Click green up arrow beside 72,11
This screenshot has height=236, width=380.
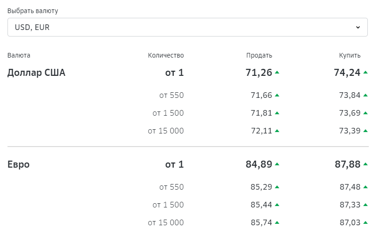pyautogui.click(x=277, y=131)
